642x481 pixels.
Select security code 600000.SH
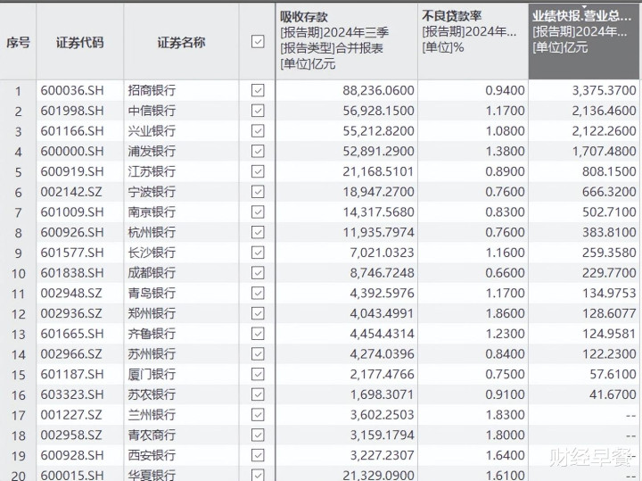pyautogui.click(x=72, y=151)
